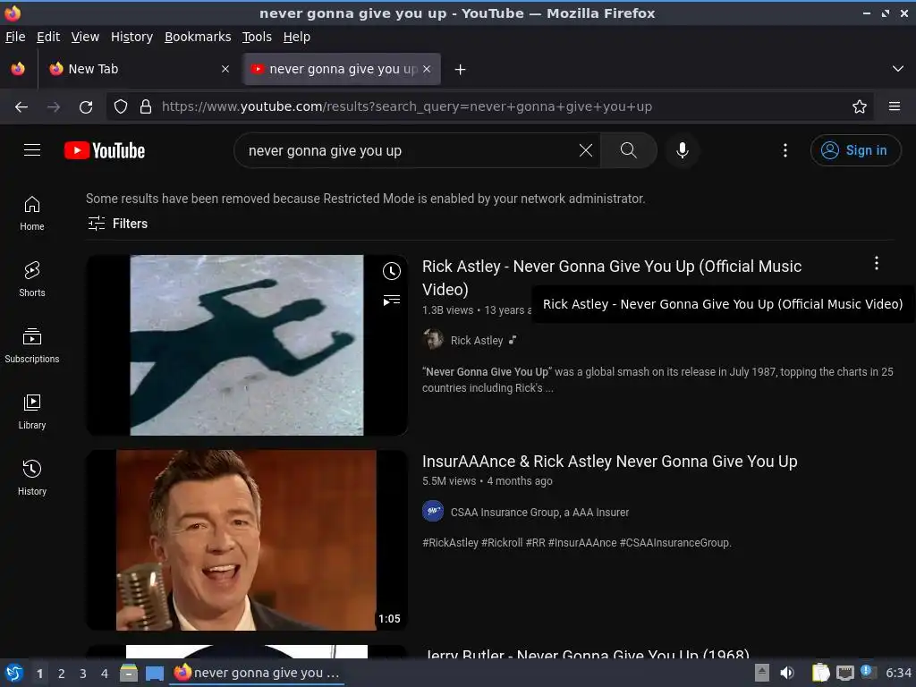Open Firefox application menu
The width and height of the screenshot is (916, 687).
895,107
